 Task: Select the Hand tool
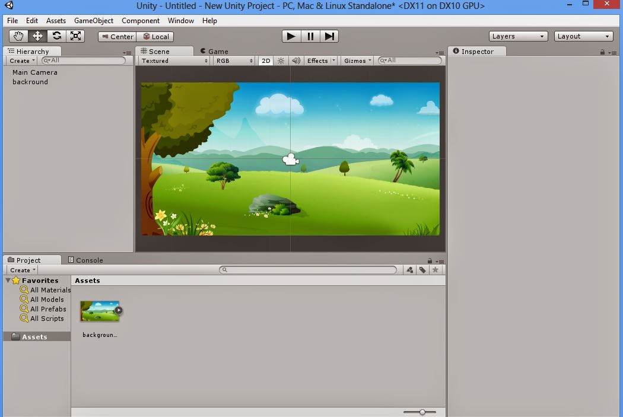18,36
